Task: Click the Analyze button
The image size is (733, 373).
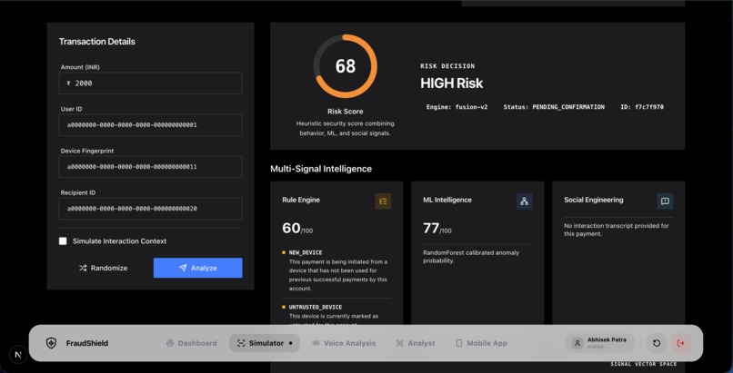Action: point(197,268)
